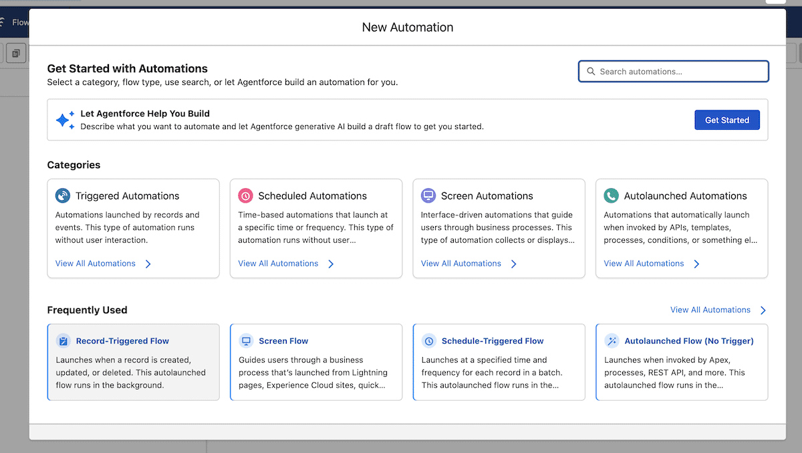Click the "Frequently Used" section heading
This screenshot has width=802, height=453.
point(87,310)
